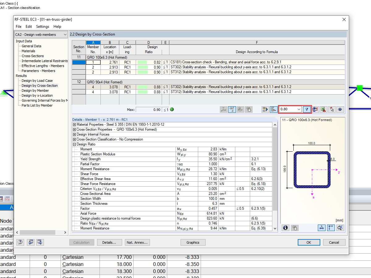
Task: Toggle the vertical dimension arrows icon
Action: click(x=331, y=228)
